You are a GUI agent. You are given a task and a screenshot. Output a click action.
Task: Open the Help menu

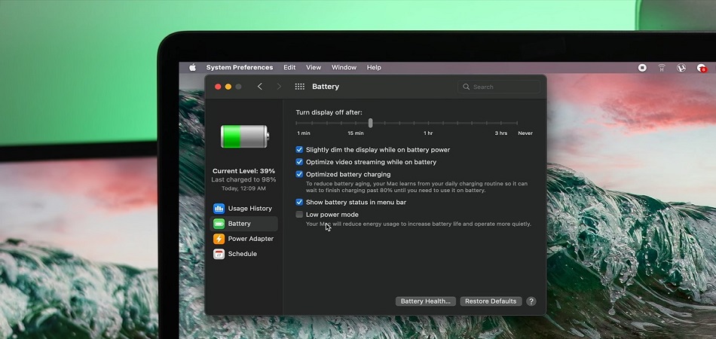(x=374, y=68)
